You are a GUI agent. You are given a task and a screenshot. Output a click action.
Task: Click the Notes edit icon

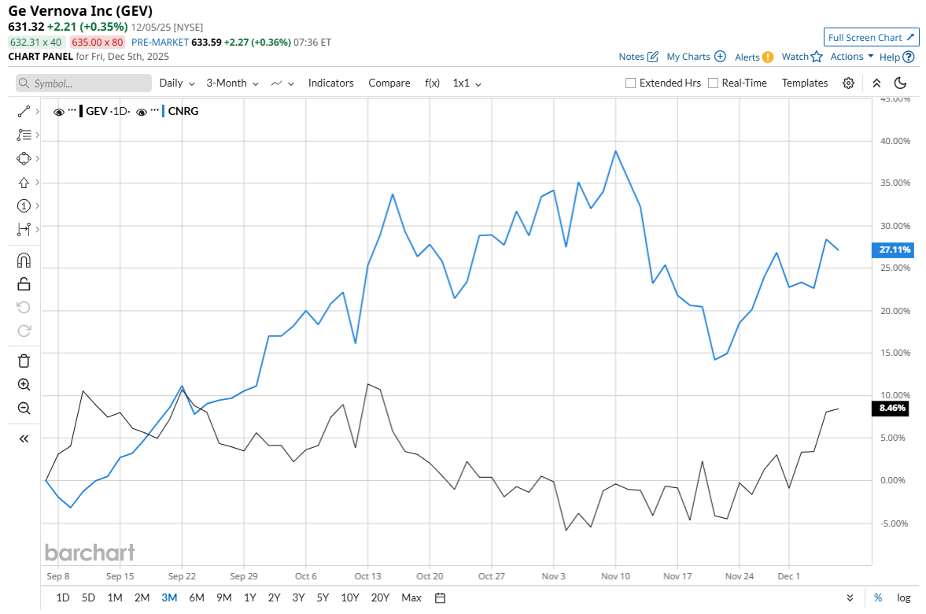(652, 57)
